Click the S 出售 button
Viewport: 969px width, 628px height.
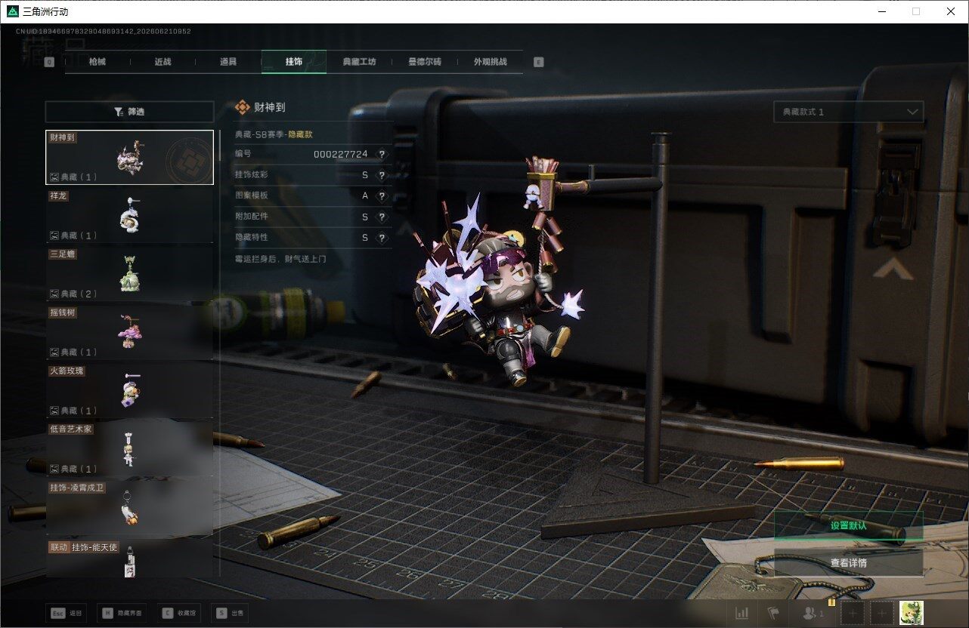(230, 614)
